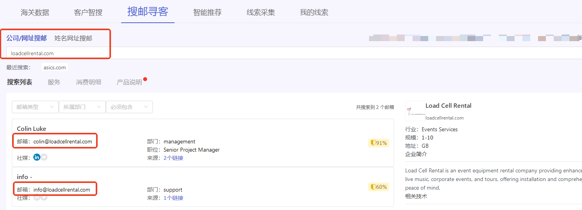Open Colin Luke's 2个链接 source link

pyautogui.click(x=173, y=158)
